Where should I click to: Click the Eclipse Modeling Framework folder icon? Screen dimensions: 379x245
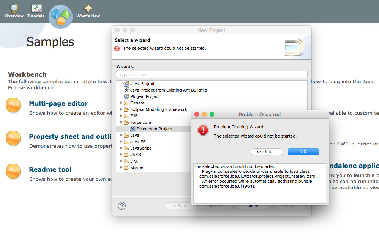coord(126,109)
